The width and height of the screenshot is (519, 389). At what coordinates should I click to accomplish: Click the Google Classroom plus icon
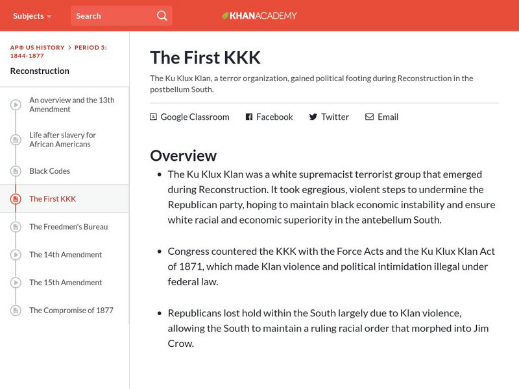tap(154, 117)
